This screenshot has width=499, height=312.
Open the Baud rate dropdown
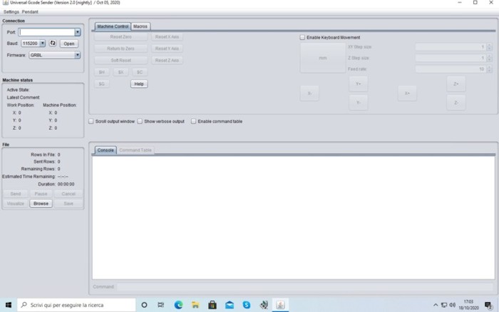[x=43, y=44]
